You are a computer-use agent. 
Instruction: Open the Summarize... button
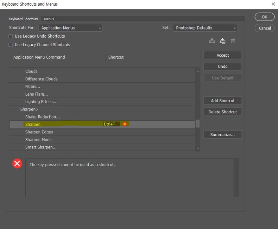[x=222, y=135]
